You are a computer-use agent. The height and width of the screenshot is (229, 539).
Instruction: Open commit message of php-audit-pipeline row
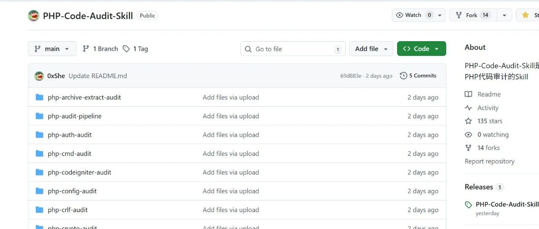231,116
